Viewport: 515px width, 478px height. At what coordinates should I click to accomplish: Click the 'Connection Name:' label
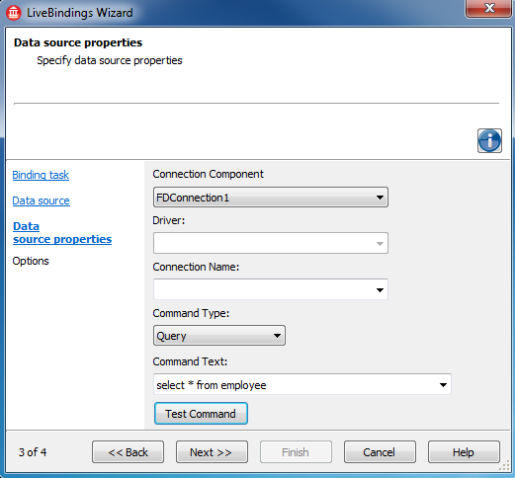point(196,267)
